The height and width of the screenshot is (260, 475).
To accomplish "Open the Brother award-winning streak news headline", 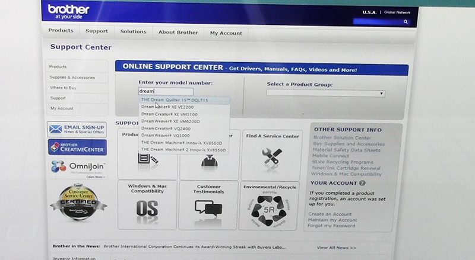I will [195, 247].
